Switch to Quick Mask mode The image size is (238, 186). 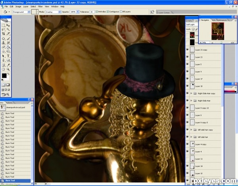pyautogui.click(x=8, y=85)
